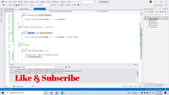Click the Undo arrow icon
169x95 pixels.
click(x=22, y=5)
